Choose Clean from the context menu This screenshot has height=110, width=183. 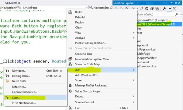click(102, 27)
